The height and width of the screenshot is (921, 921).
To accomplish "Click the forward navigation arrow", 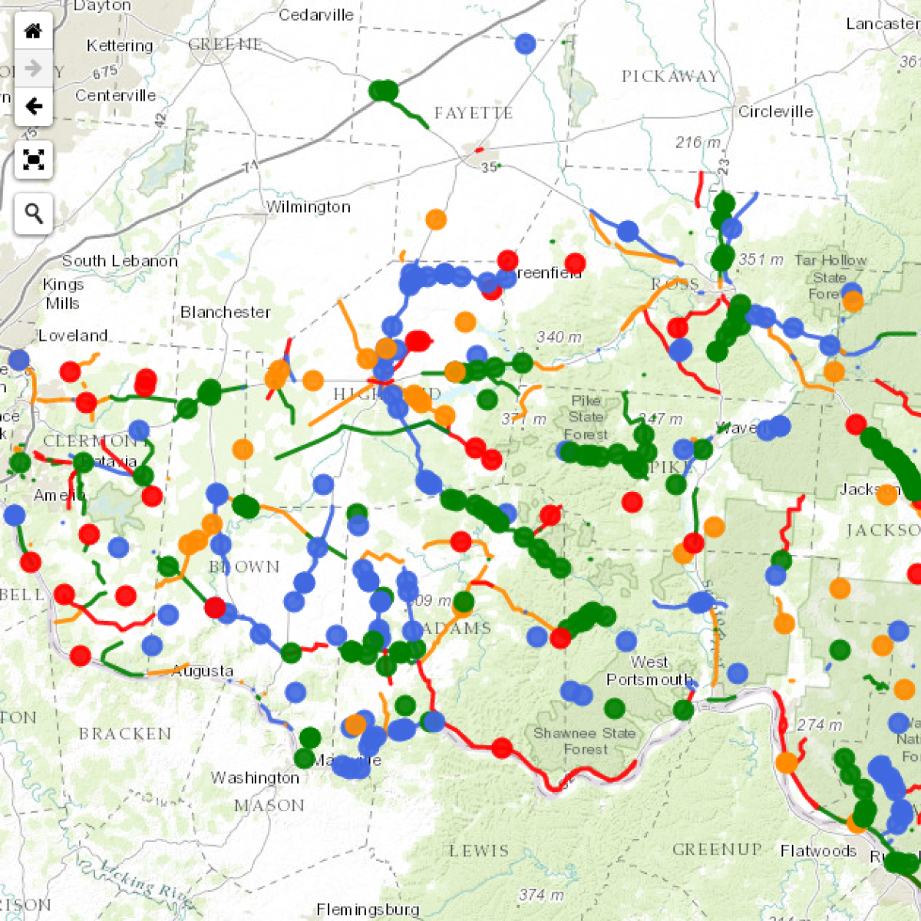I will coord(32,68).
